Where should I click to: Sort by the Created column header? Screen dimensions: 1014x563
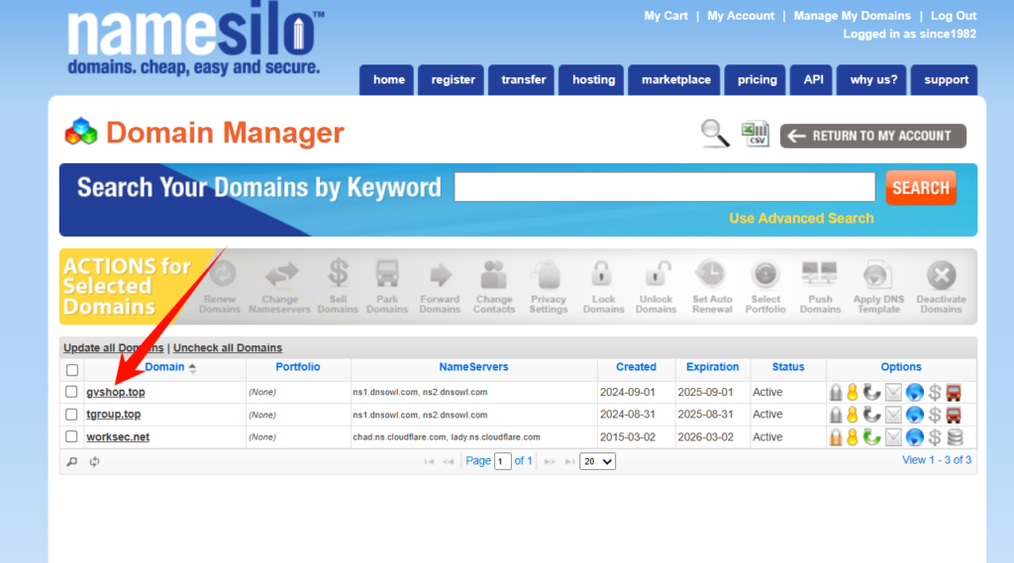[x=636, y=367]
